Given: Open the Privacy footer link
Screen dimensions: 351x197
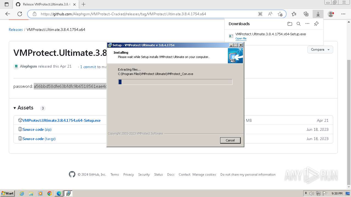Looking at the screenshot, I should point(129,175).
